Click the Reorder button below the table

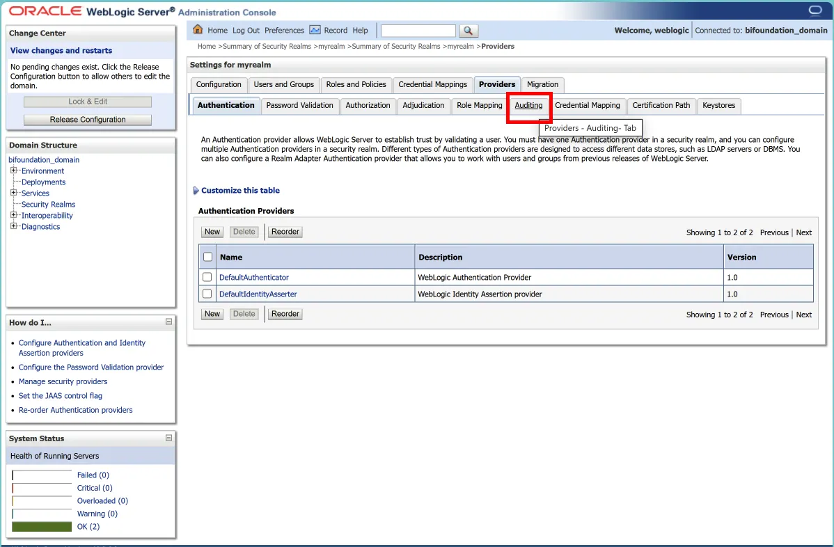(x=285, y=314)
